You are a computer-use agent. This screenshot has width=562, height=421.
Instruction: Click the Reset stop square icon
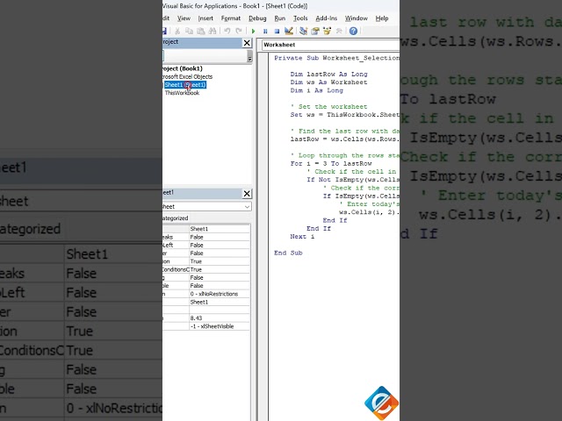(x=277, y=32)
